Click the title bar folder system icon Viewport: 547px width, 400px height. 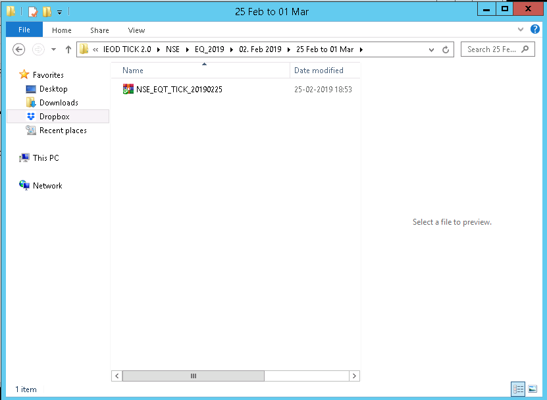(x=11, y=11)
